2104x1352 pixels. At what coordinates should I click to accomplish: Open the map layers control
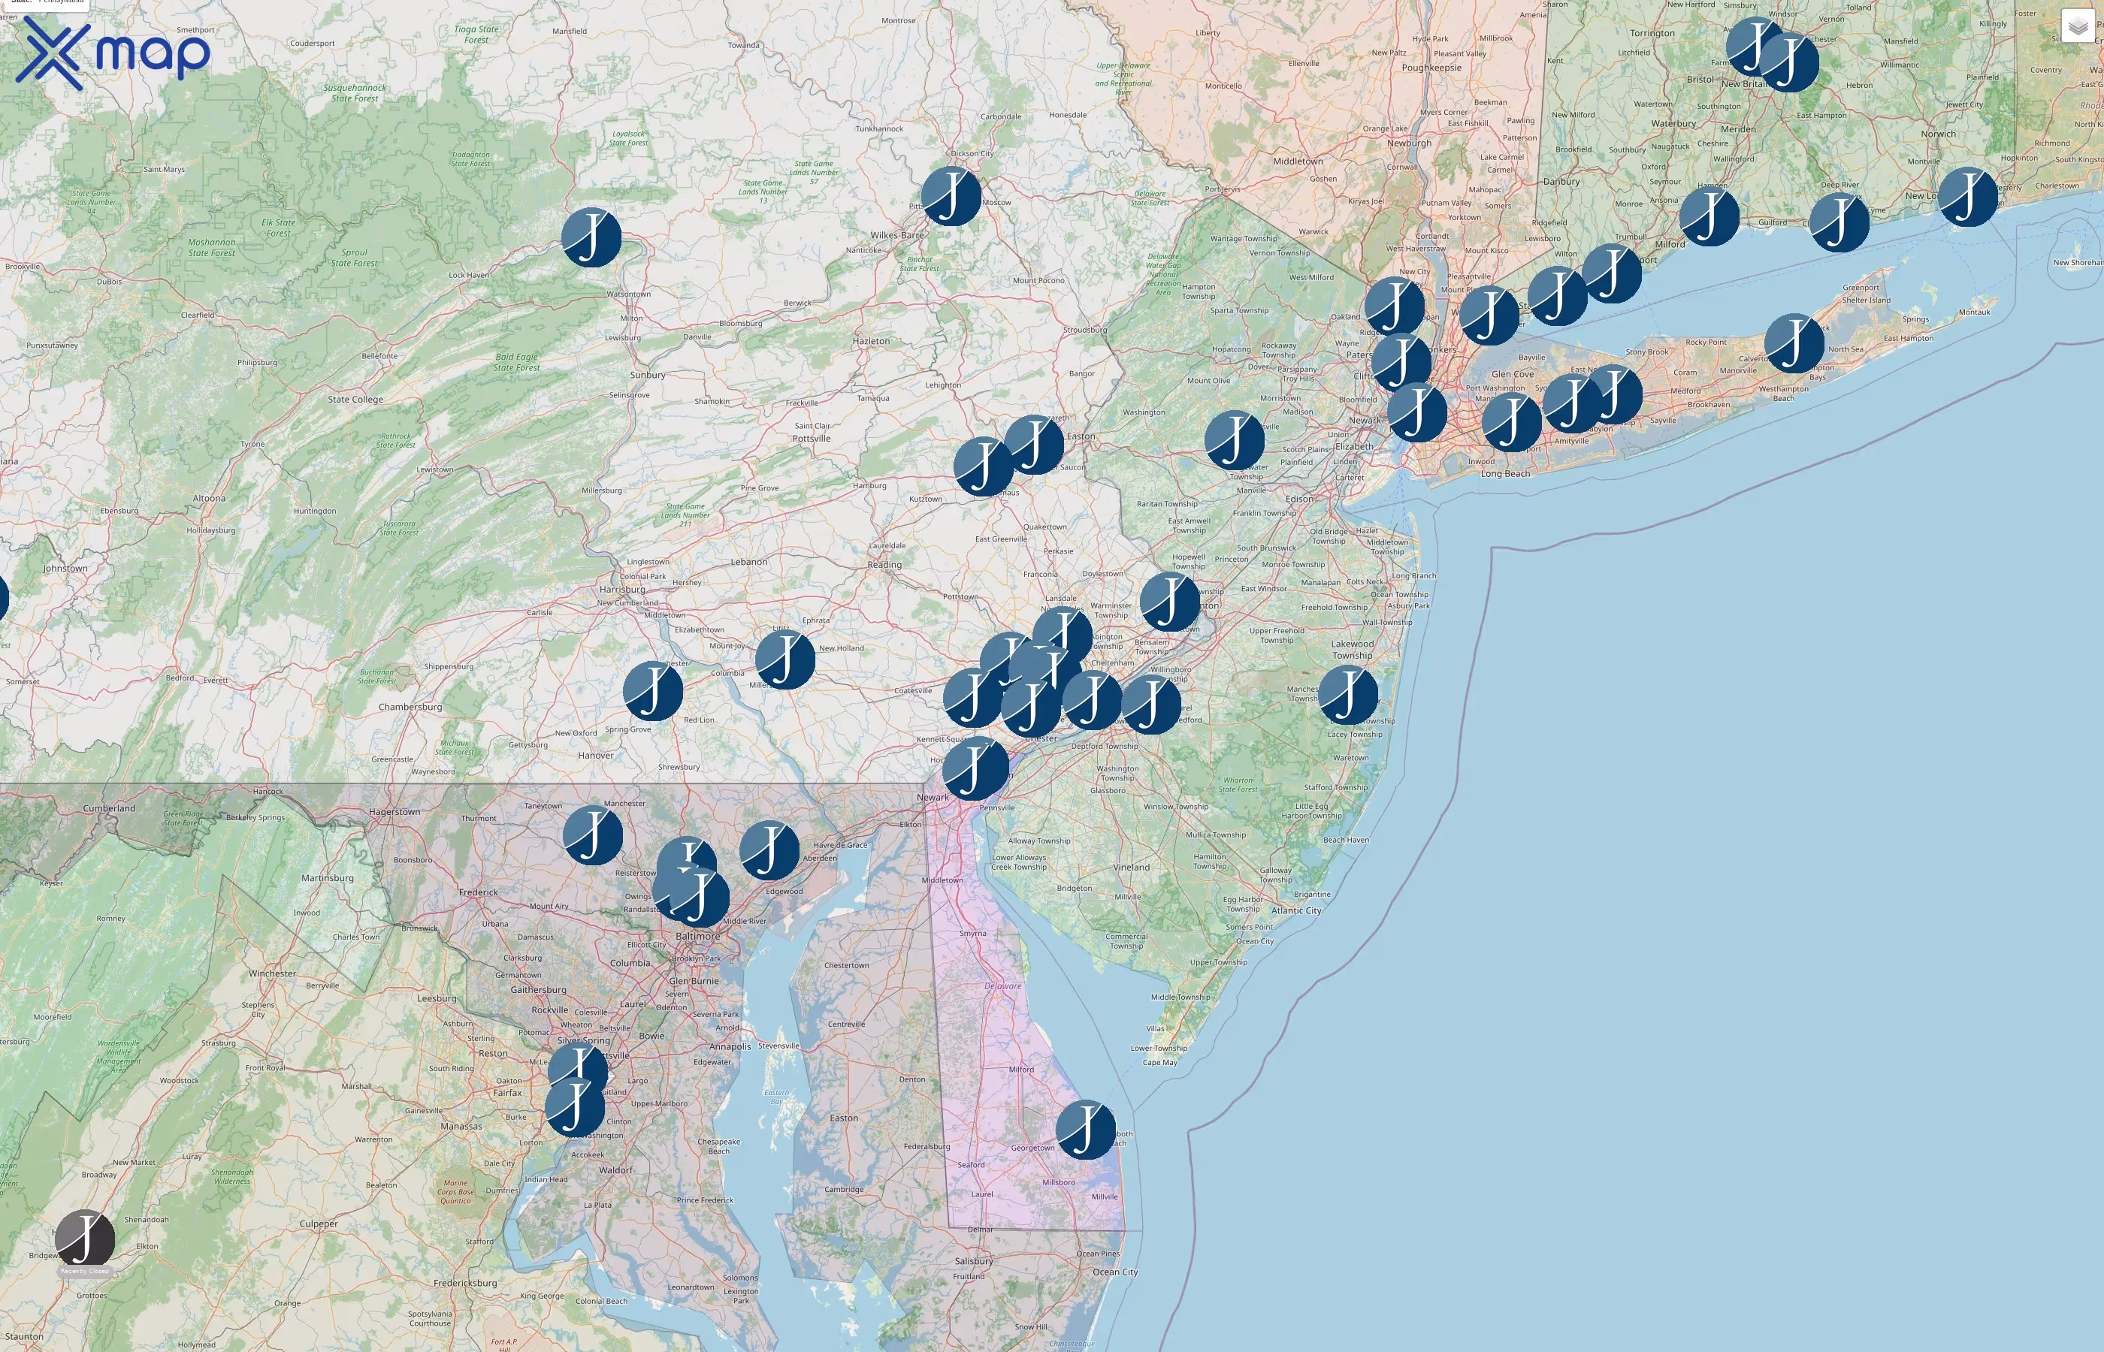(2078, 27)
